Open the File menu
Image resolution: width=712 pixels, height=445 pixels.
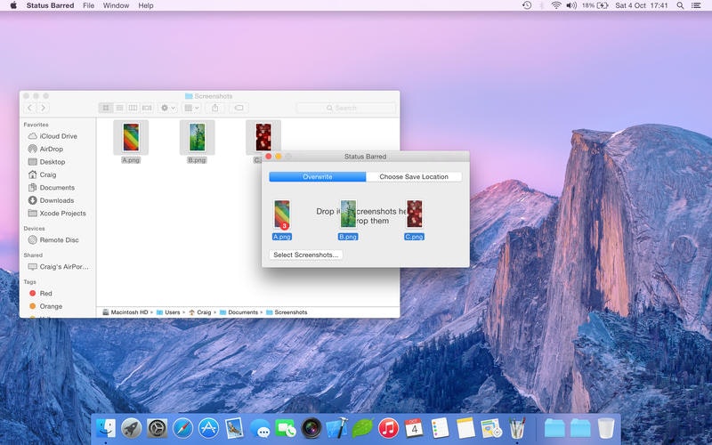[88, 5]
